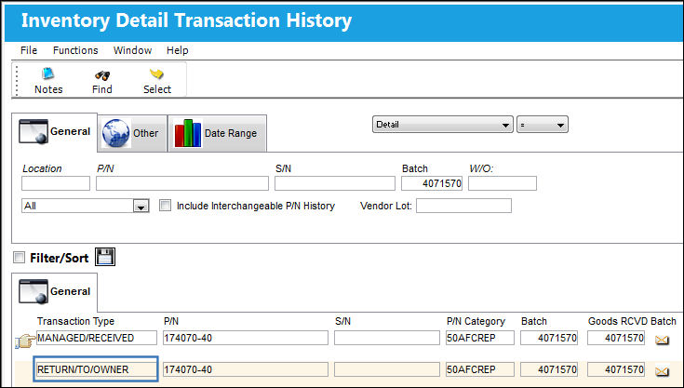The image size is (684, 388).
Task: Open the Functions menu
Action: point(75,50)
